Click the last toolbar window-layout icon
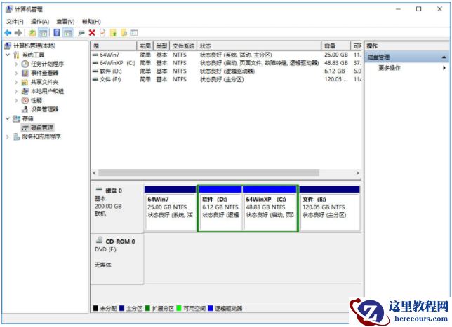Viewport: 452px width, 327px height. click(134, 33)
